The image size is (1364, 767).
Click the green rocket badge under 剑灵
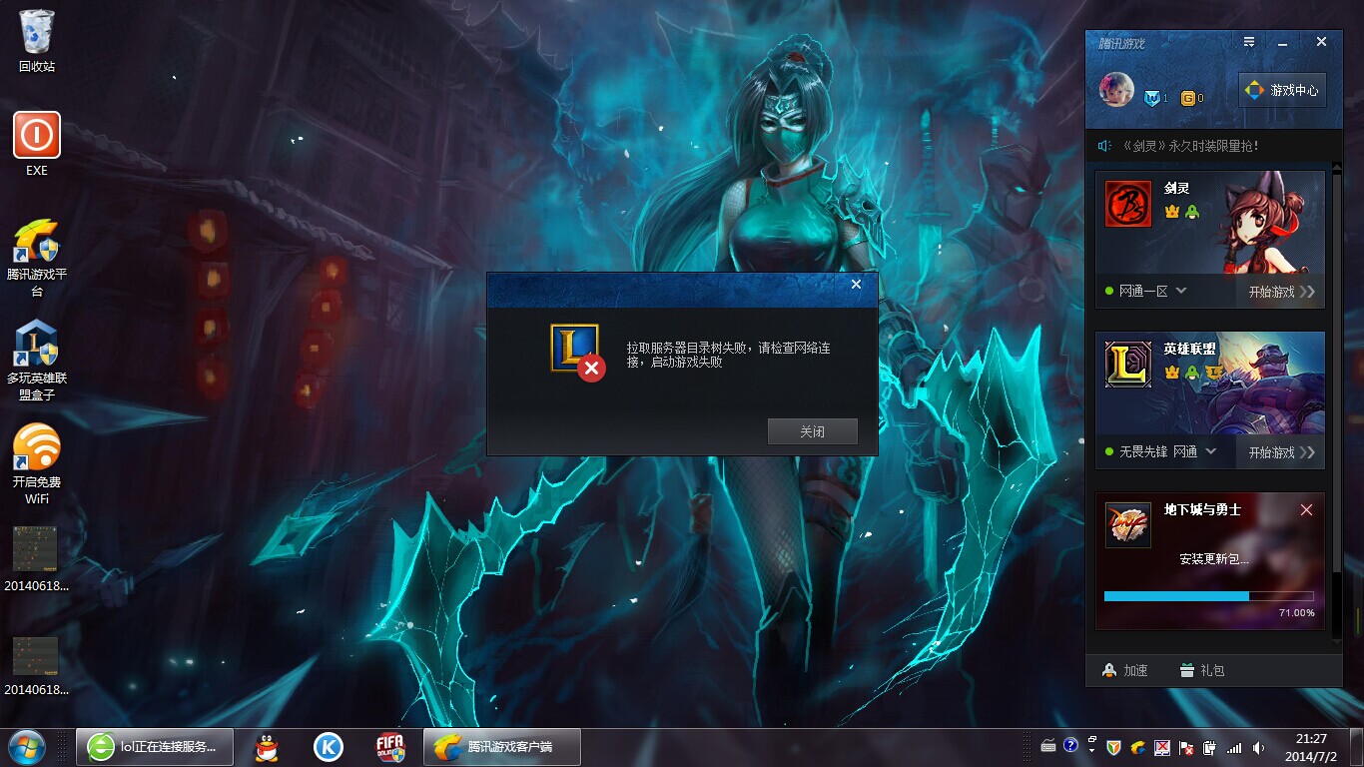pos(1192,212)
